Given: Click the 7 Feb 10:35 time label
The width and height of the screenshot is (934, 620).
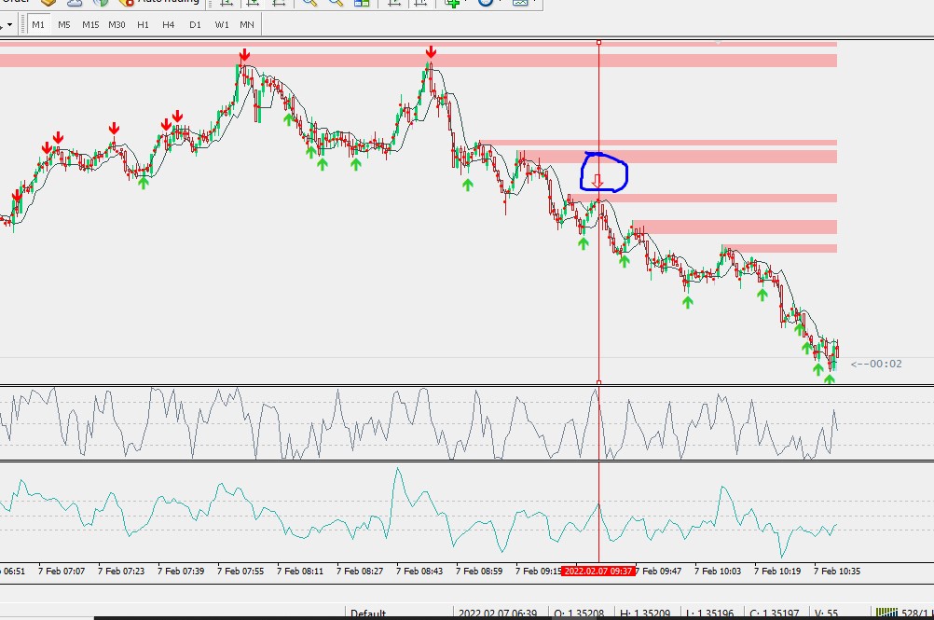Looking at the screenshot, I should 837,571.
